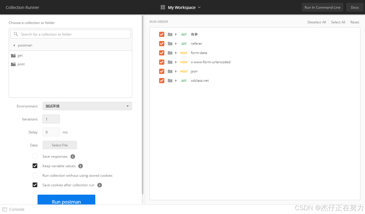
Task: Click the json request name
Action: click(194, 71)
